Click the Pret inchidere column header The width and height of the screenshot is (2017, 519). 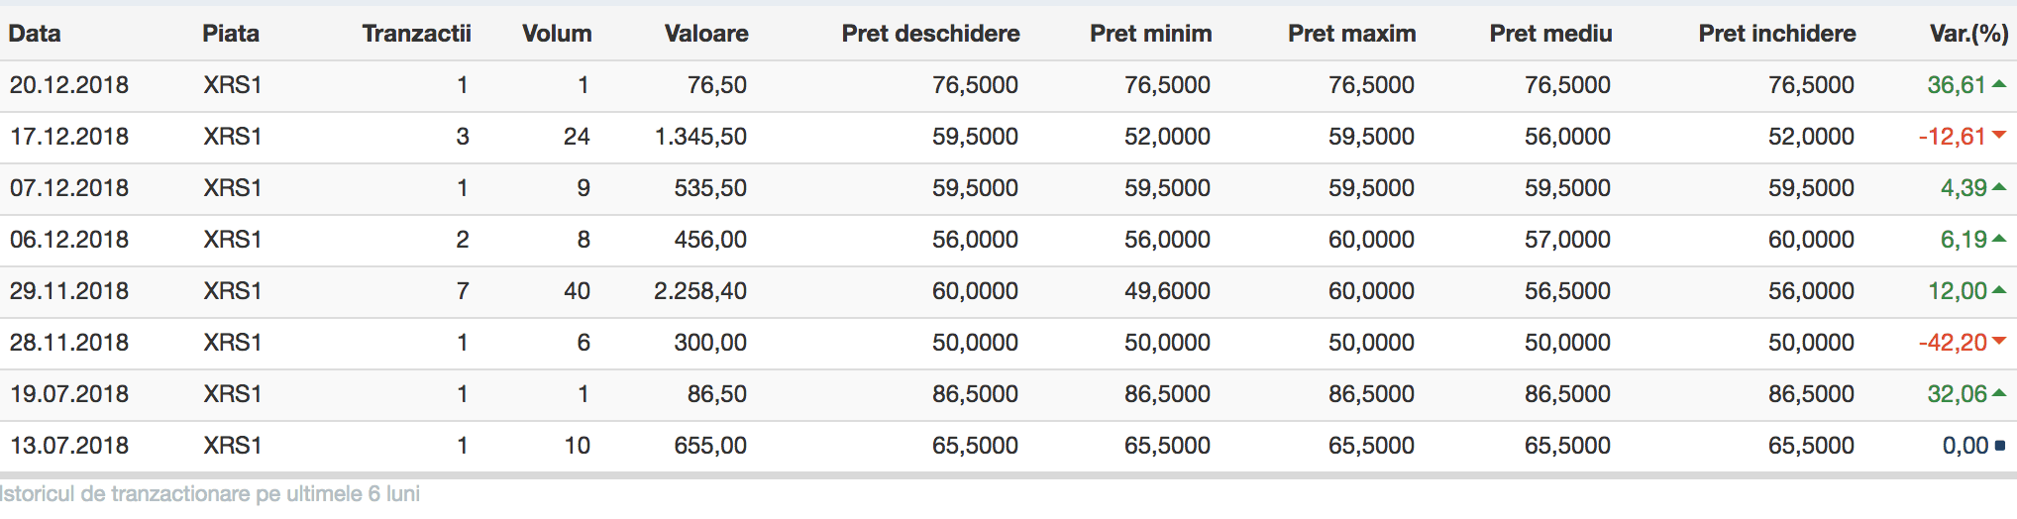(1777, 34)
